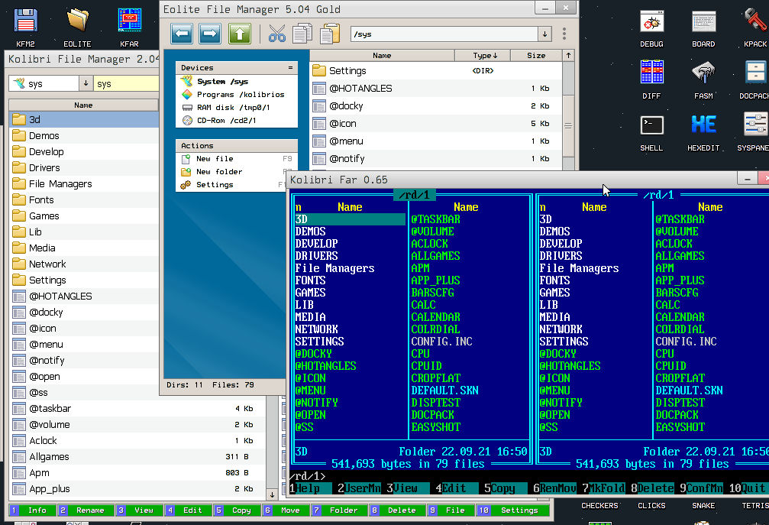The height and width of the screenshot is (525, 769).
Task: Sort Eolite files by Size column
Action: pos(536,56)
